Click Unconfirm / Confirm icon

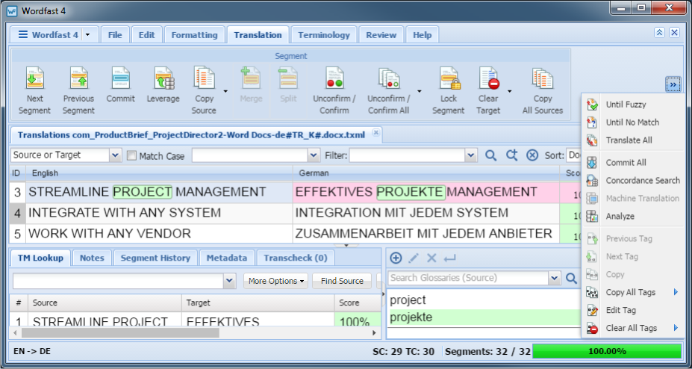click(334, 78)
